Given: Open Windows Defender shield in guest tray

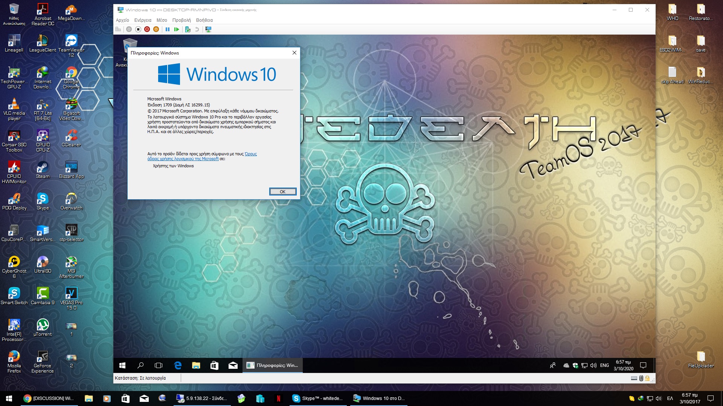Looking at the screenshot, I should (575, 365).
